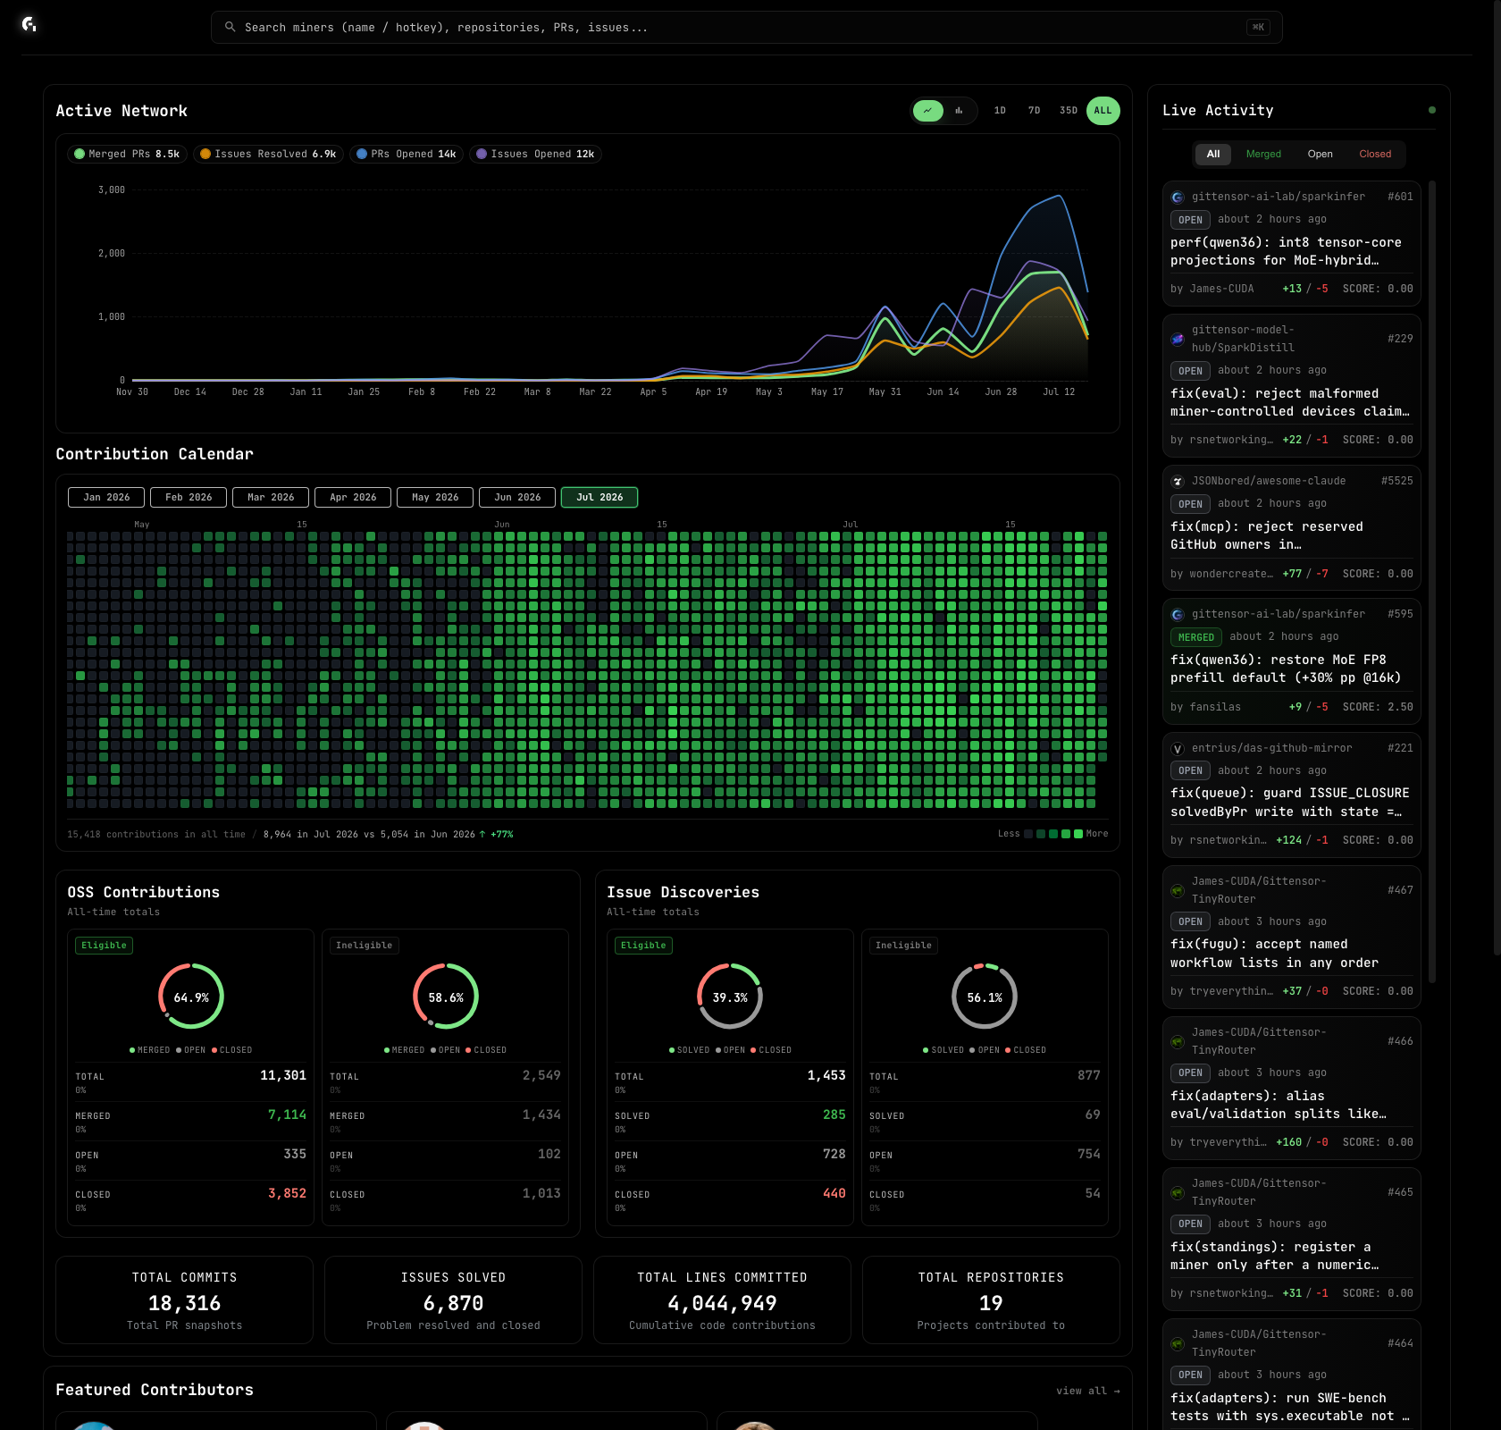Click the ⌘K shortcut badge

1258,27
